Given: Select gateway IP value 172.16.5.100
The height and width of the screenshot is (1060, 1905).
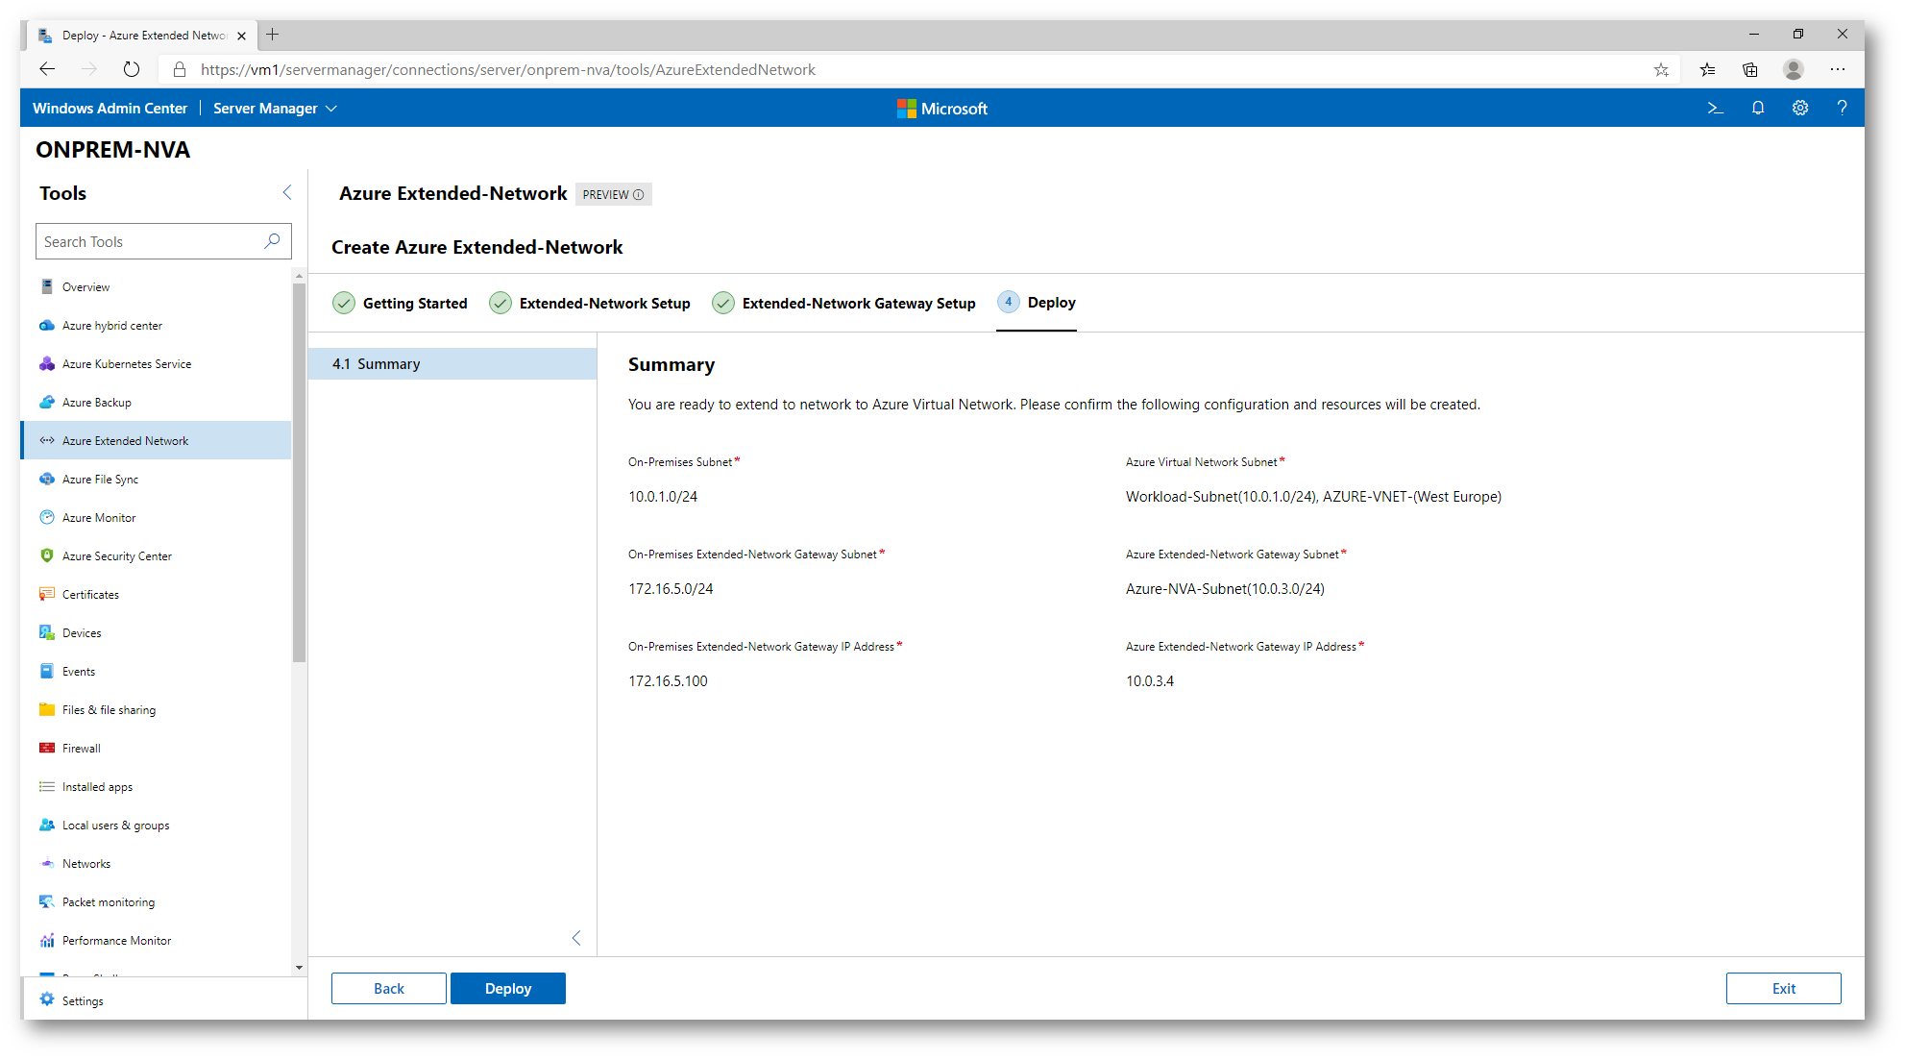Looking at the screenshot, I should 668,681.
